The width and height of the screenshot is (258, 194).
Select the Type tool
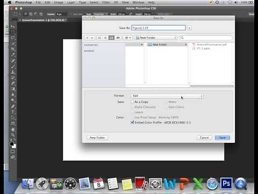pos(13,112)
